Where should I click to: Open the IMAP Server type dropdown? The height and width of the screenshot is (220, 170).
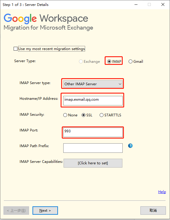pos(93,84)
